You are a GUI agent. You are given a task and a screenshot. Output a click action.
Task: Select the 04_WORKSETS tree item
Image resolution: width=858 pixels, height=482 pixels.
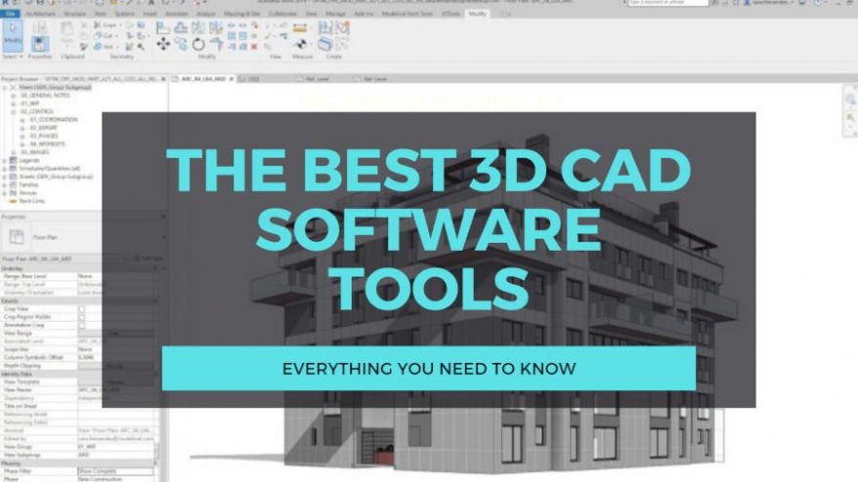click(x=48, y=144)
